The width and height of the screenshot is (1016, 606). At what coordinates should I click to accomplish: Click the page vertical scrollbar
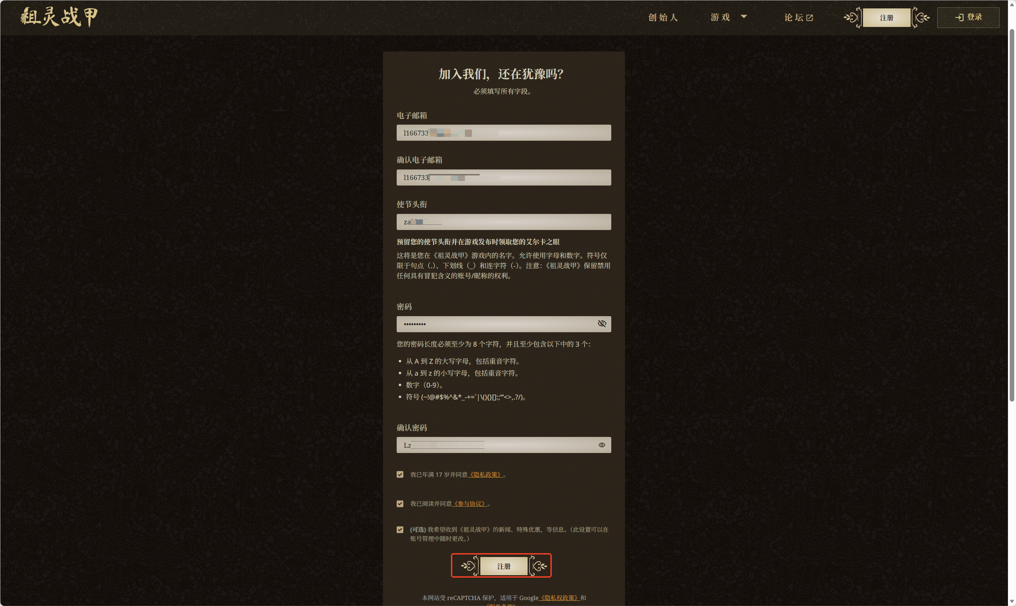tap(1011, 216)
